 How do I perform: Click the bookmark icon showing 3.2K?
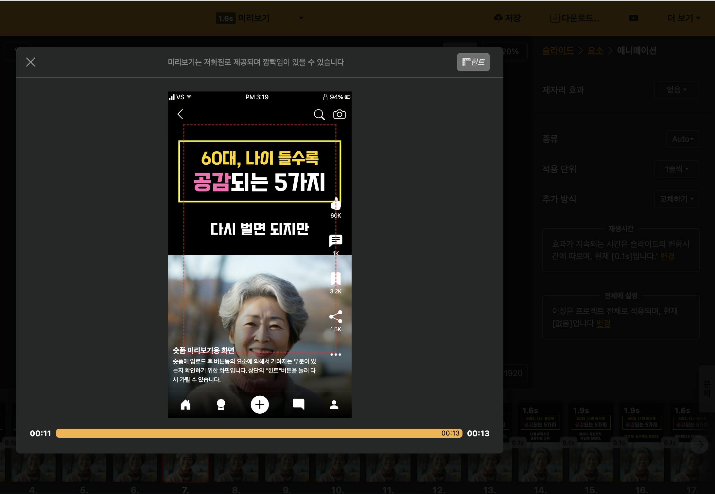coord(336,279)
